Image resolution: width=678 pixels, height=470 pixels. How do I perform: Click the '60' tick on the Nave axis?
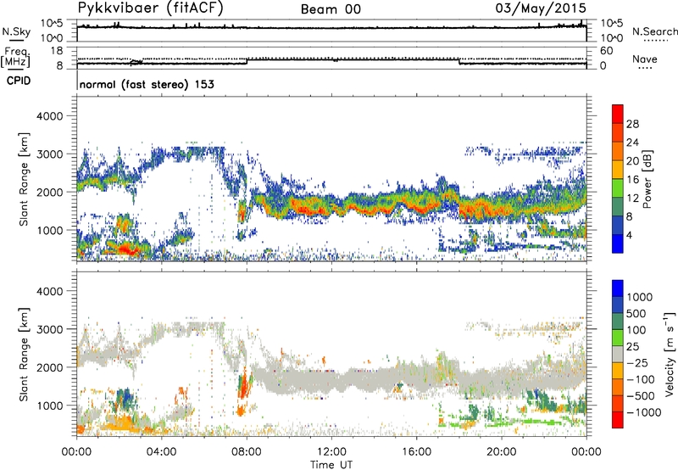click(x=607, y=50)
